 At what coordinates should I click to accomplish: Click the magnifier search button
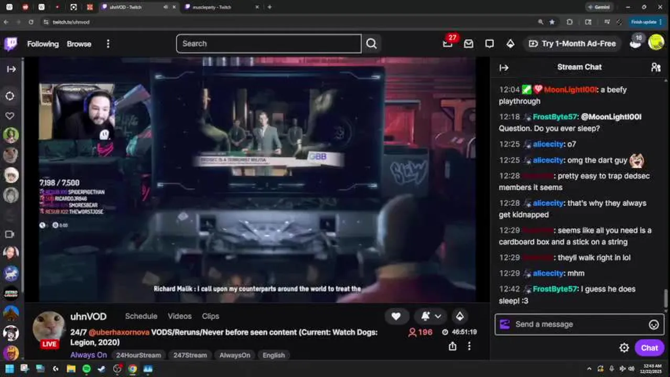click(x=371, y=43)
